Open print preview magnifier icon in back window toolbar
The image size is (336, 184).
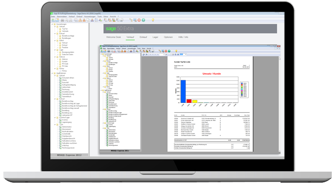(x=67, y=20)
